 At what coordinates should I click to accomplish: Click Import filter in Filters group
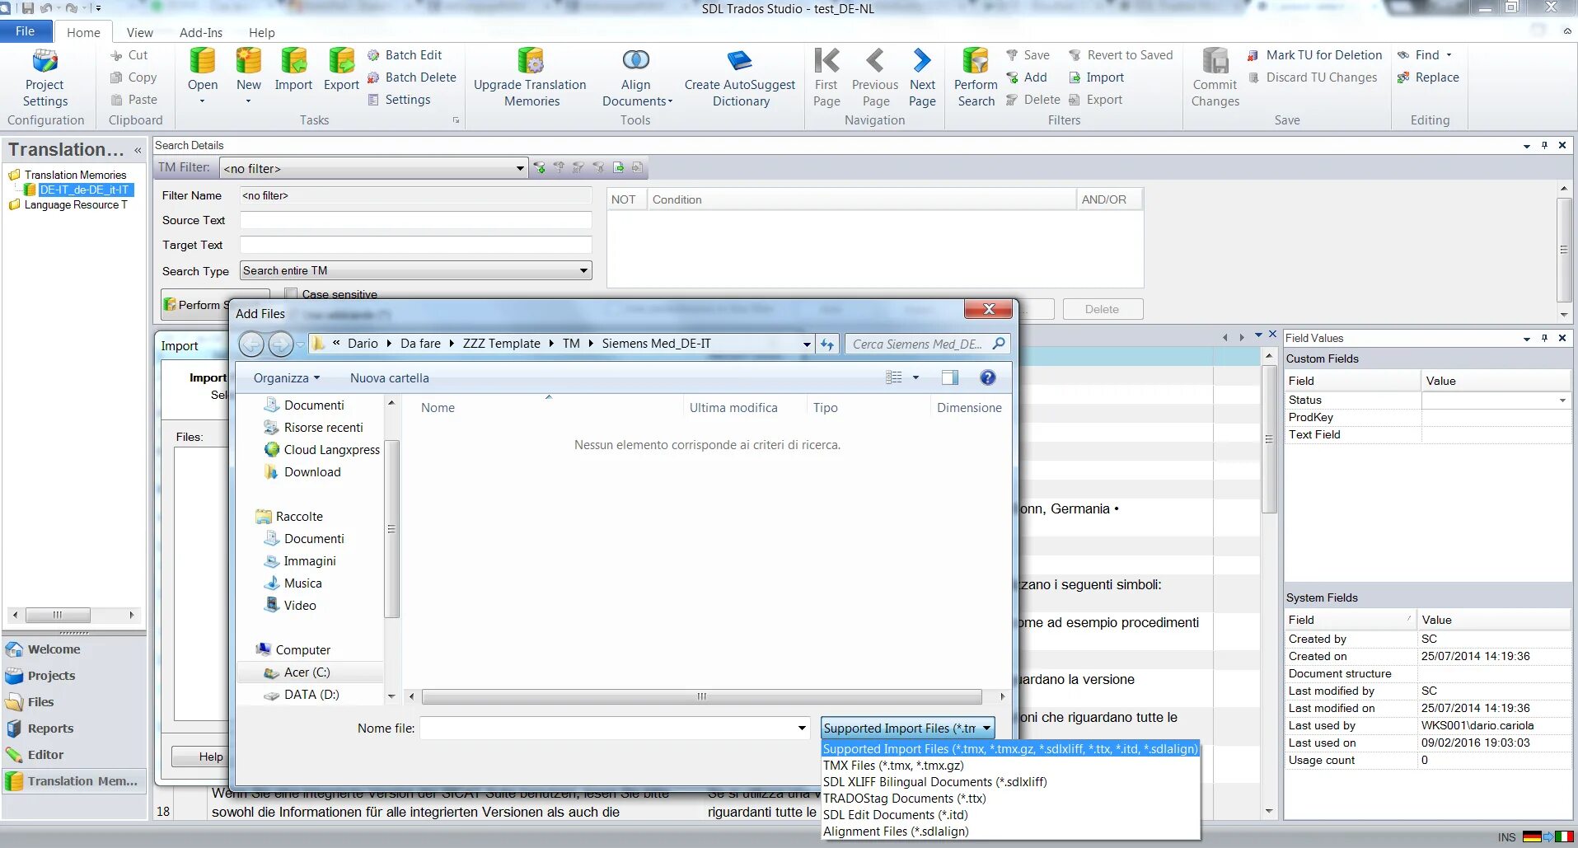click(1096, 77)
